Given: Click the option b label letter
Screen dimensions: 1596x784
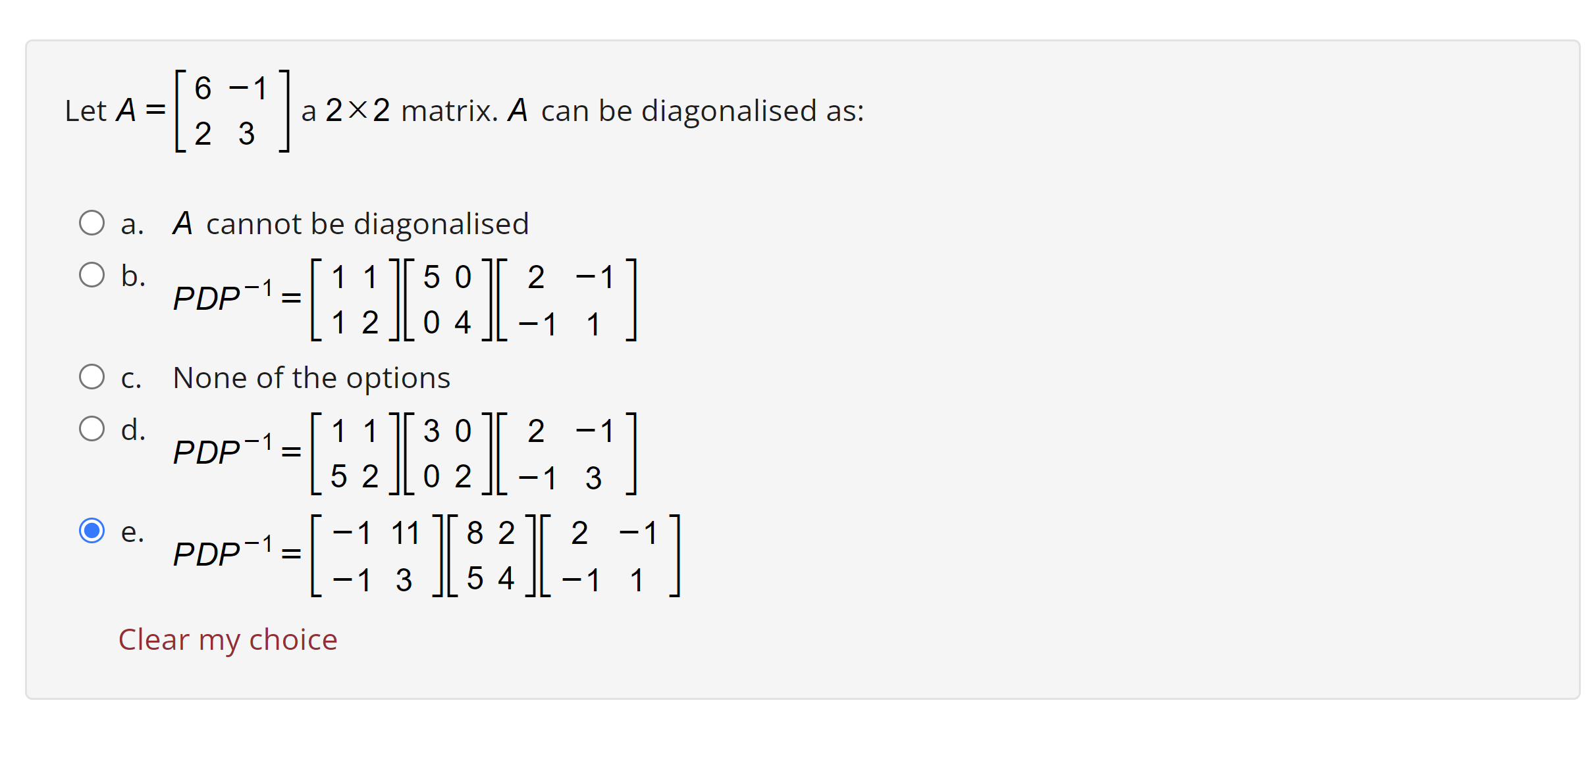Looking at the screenshot, I should (132, 276).
